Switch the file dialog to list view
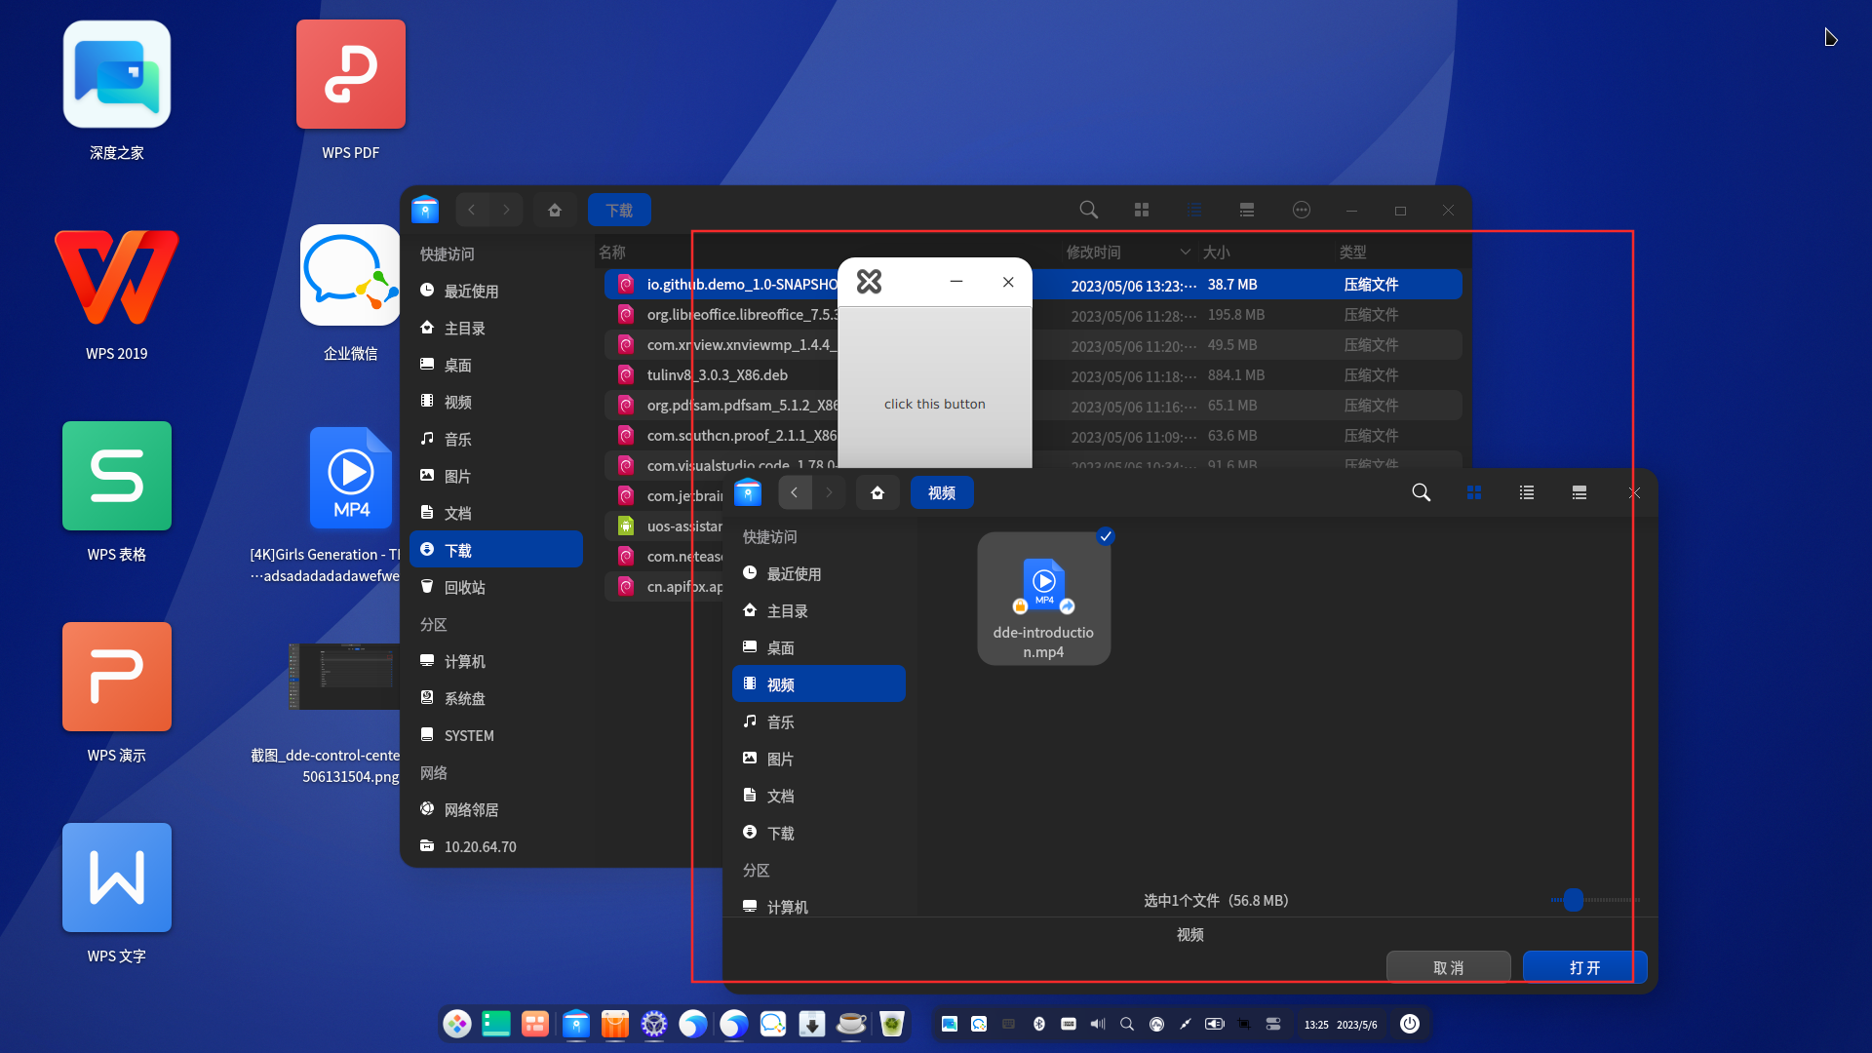The width and height of the screenshot is (1872, 1053). pyautogui.click(x=1526, y=492)
